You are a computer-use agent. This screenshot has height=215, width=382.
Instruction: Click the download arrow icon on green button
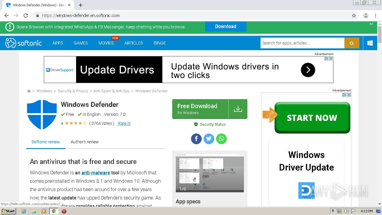tap(238, 109)
